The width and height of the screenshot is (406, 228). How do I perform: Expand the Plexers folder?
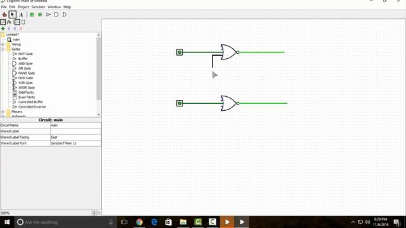coord(3,111)
